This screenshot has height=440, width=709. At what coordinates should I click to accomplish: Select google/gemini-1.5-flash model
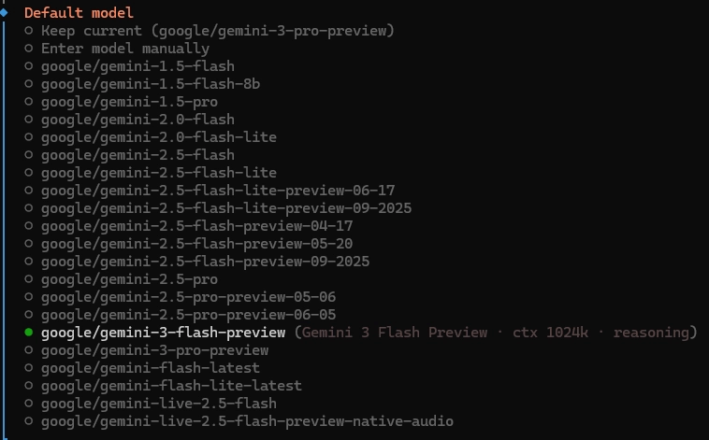[137, 66]
